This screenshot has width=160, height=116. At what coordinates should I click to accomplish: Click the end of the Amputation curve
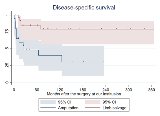(x=104, y=62)
